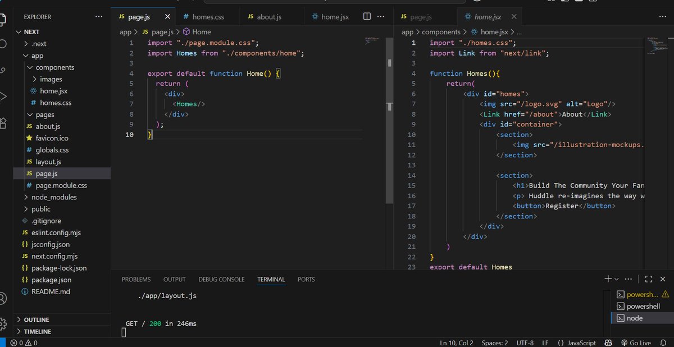Open Manage gear icon in activity bar
674x347 pixels.
coord(3,323)
